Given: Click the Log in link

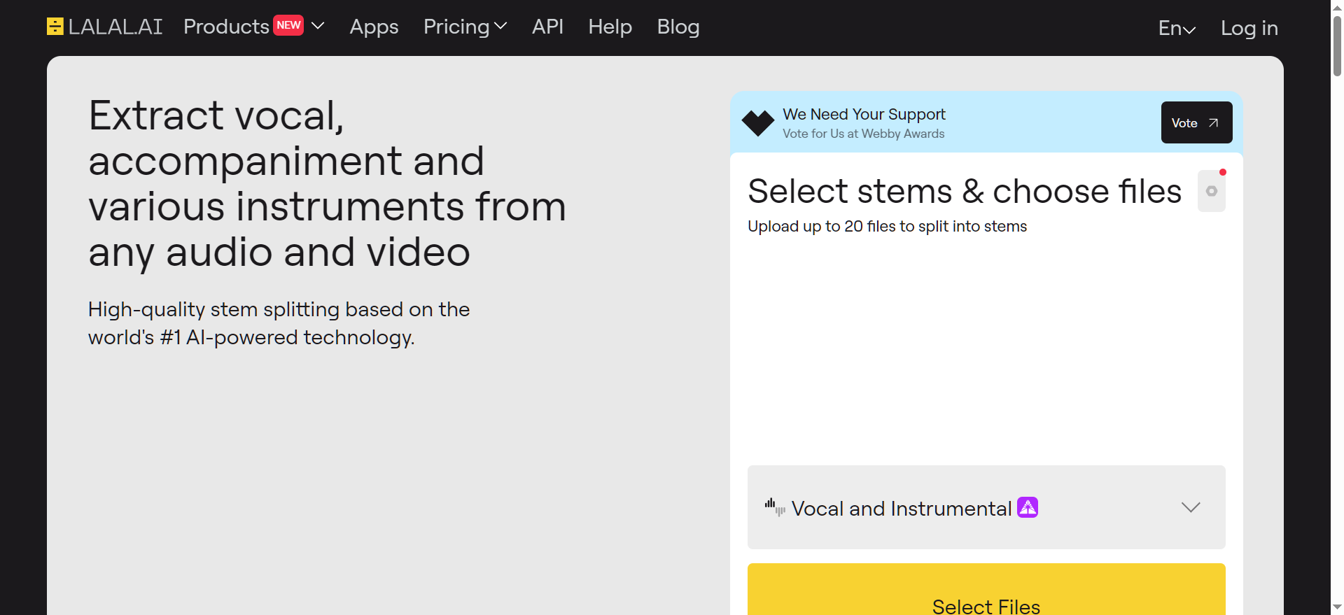Looking at the screenshot, I should pyautogui.click(x=1249, y=28).
